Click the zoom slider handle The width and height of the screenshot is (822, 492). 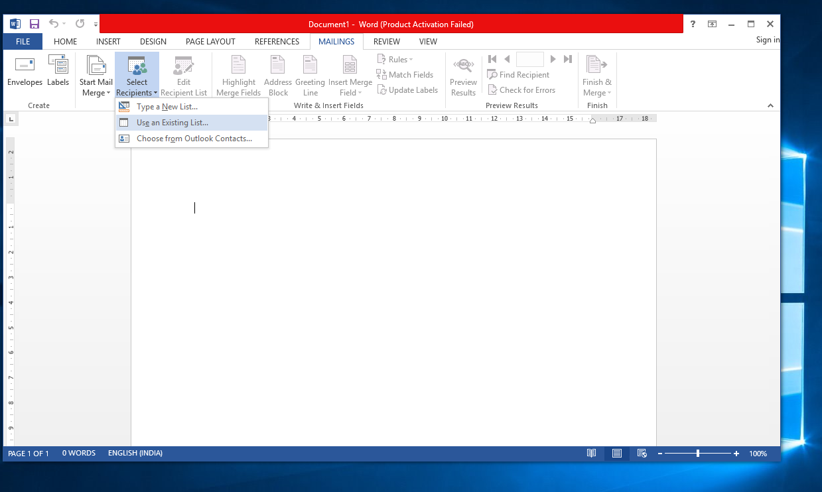pyautogui.click(x=698, y=454)
